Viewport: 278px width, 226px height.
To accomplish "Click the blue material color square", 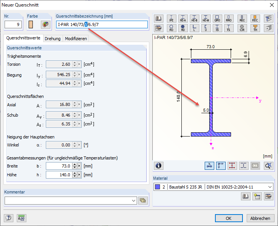I will click(x=157, y=187).
